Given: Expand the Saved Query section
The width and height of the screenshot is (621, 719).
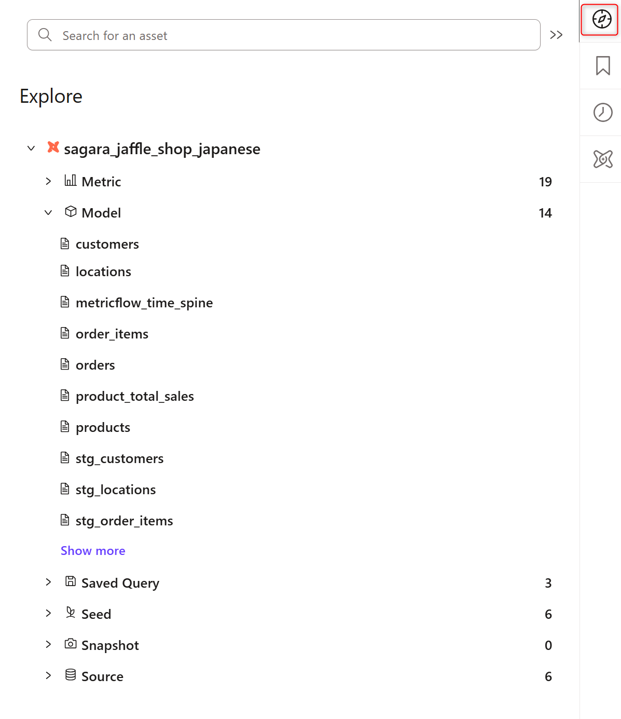Looking at the screenshot, I should [48, 582].
